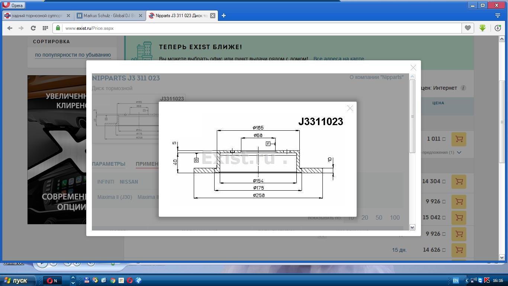Go forward with browser forward arrow
The width and height of the screenshot is (508, 286).
[x=21, y=28]
